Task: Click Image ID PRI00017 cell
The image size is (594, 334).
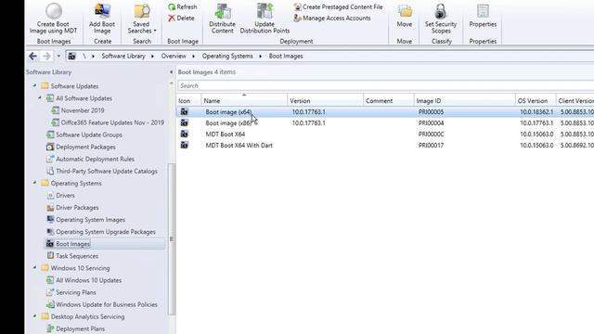Action: (431, 145)
